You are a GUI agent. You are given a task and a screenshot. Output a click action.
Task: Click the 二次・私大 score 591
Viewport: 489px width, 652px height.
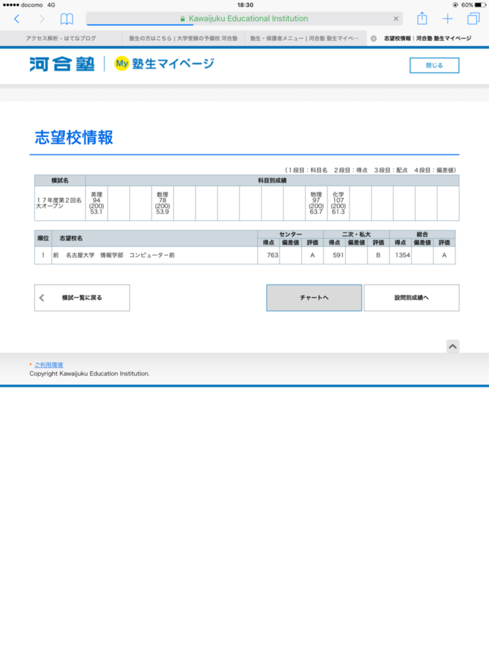(x=338, y=255)
